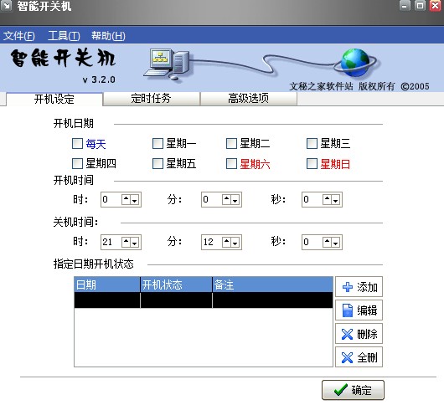Click the 删除 blue X icon
This screenshot has height=405, width=444.
(347, 334)
